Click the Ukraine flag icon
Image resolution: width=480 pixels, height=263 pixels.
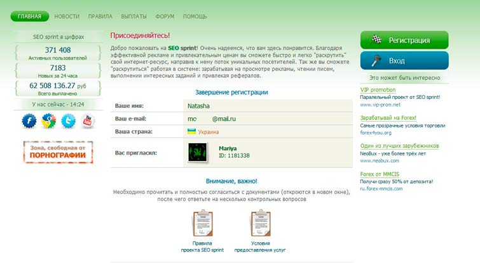pyautogui.click(x=191, y=132)
